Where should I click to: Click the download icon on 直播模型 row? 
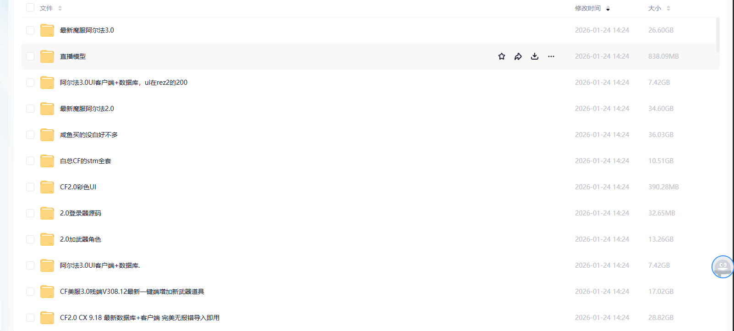tap(535, 56)
